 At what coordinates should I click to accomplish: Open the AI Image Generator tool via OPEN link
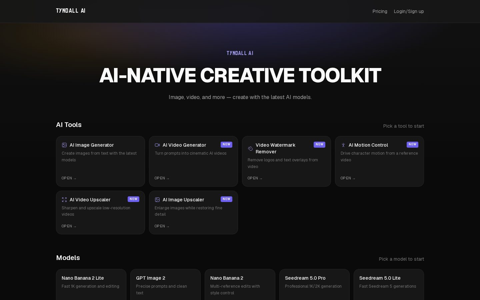click(69, 178)
